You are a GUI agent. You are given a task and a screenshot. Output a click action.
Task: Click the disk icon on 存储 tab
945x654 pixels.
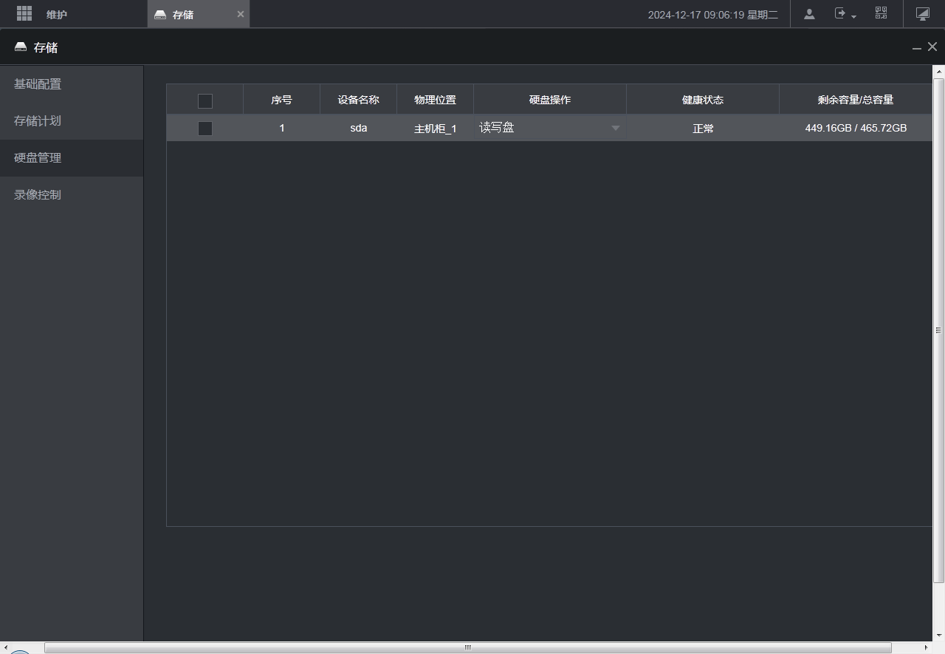[x=160, y=15]
